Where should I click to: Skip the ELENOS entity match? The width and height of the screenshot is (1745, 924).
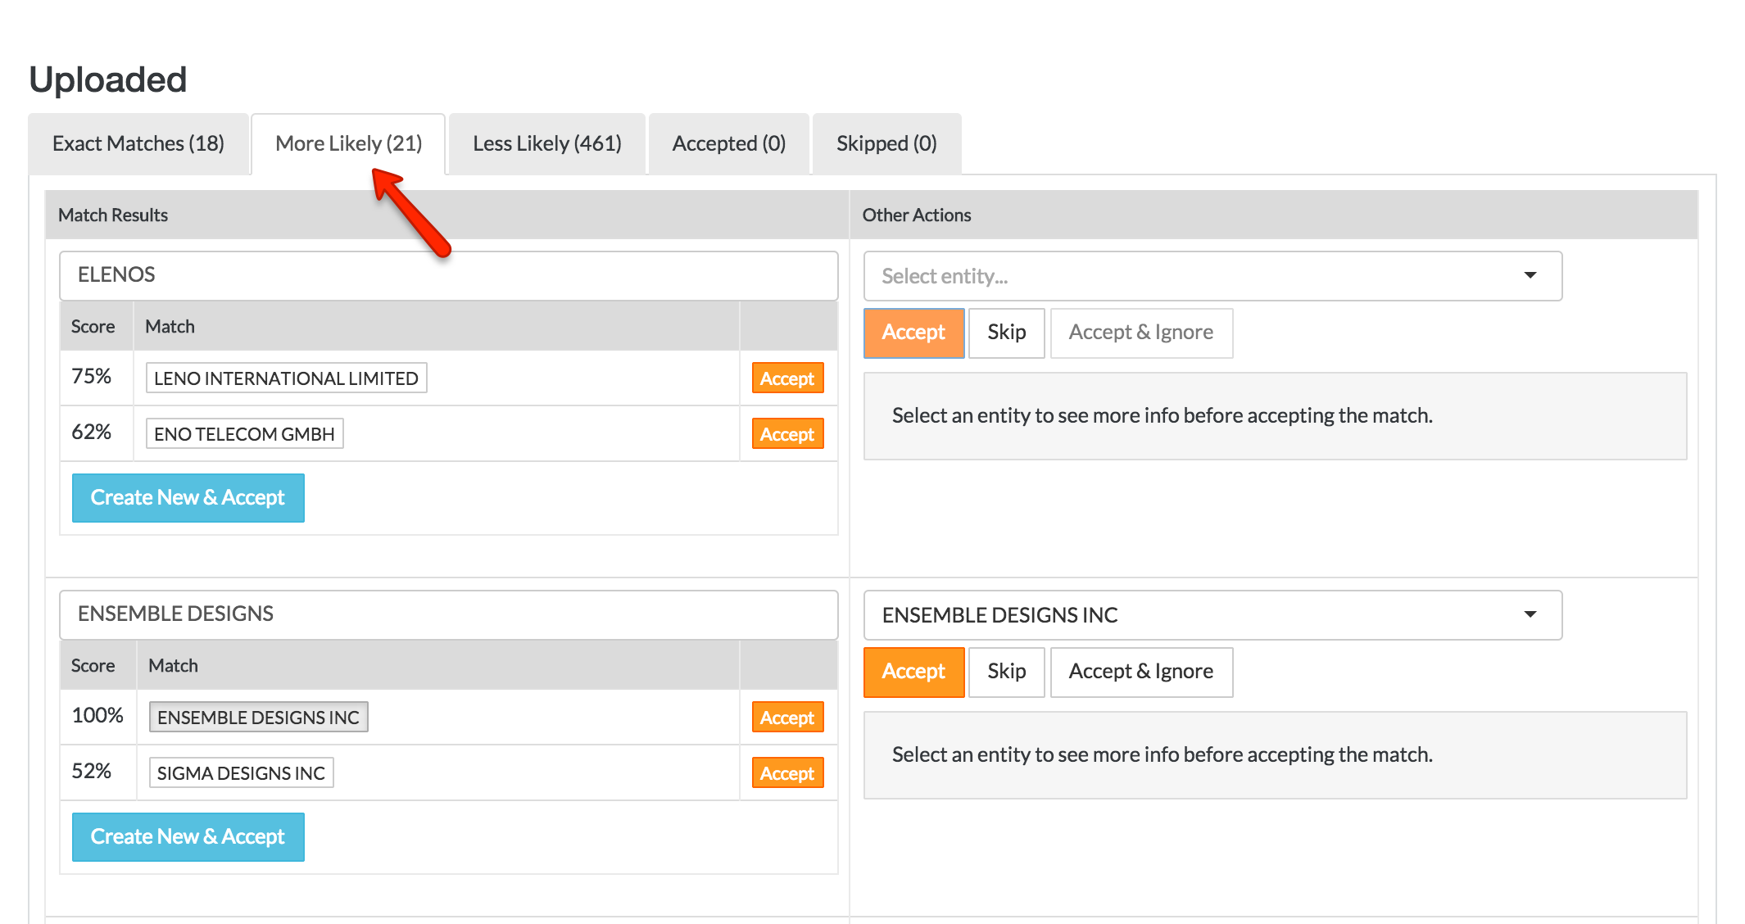pos(1005,333)
